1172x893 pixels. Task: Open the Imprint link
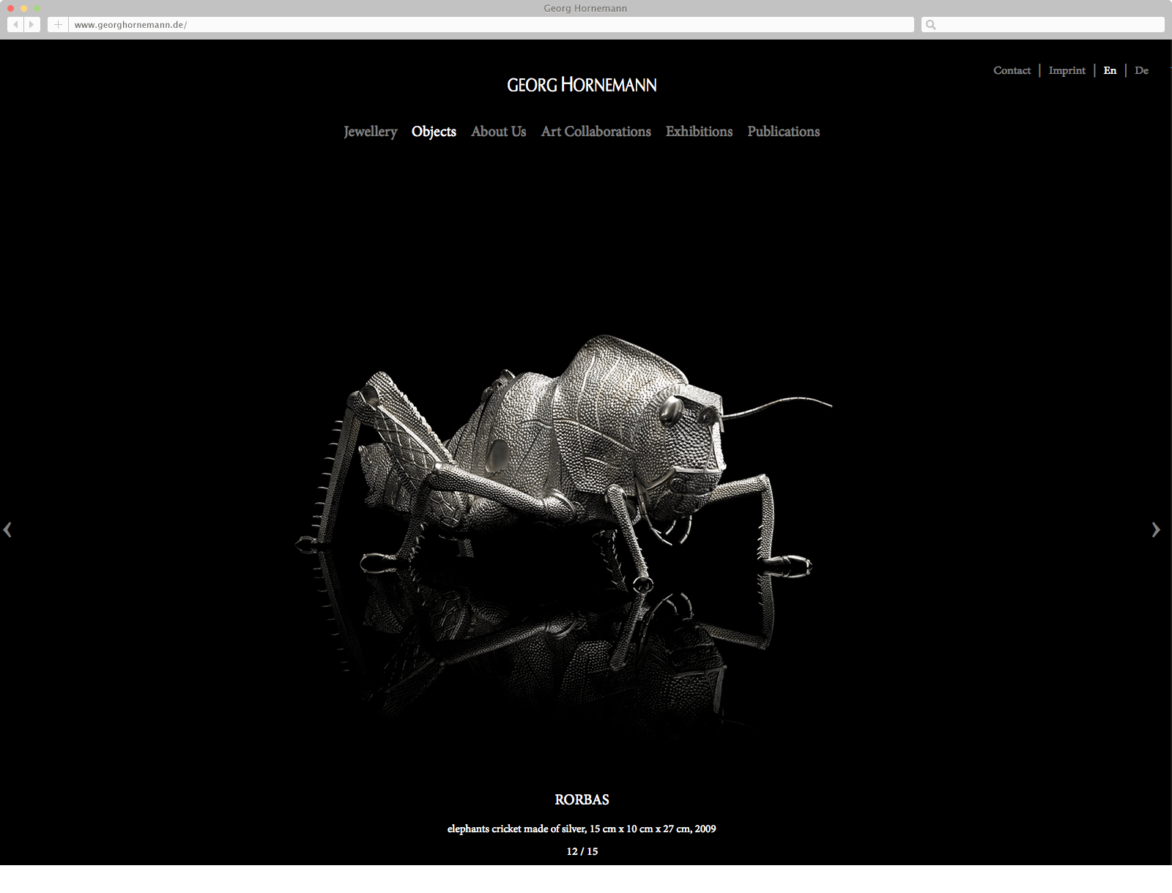click(1067, 70)
